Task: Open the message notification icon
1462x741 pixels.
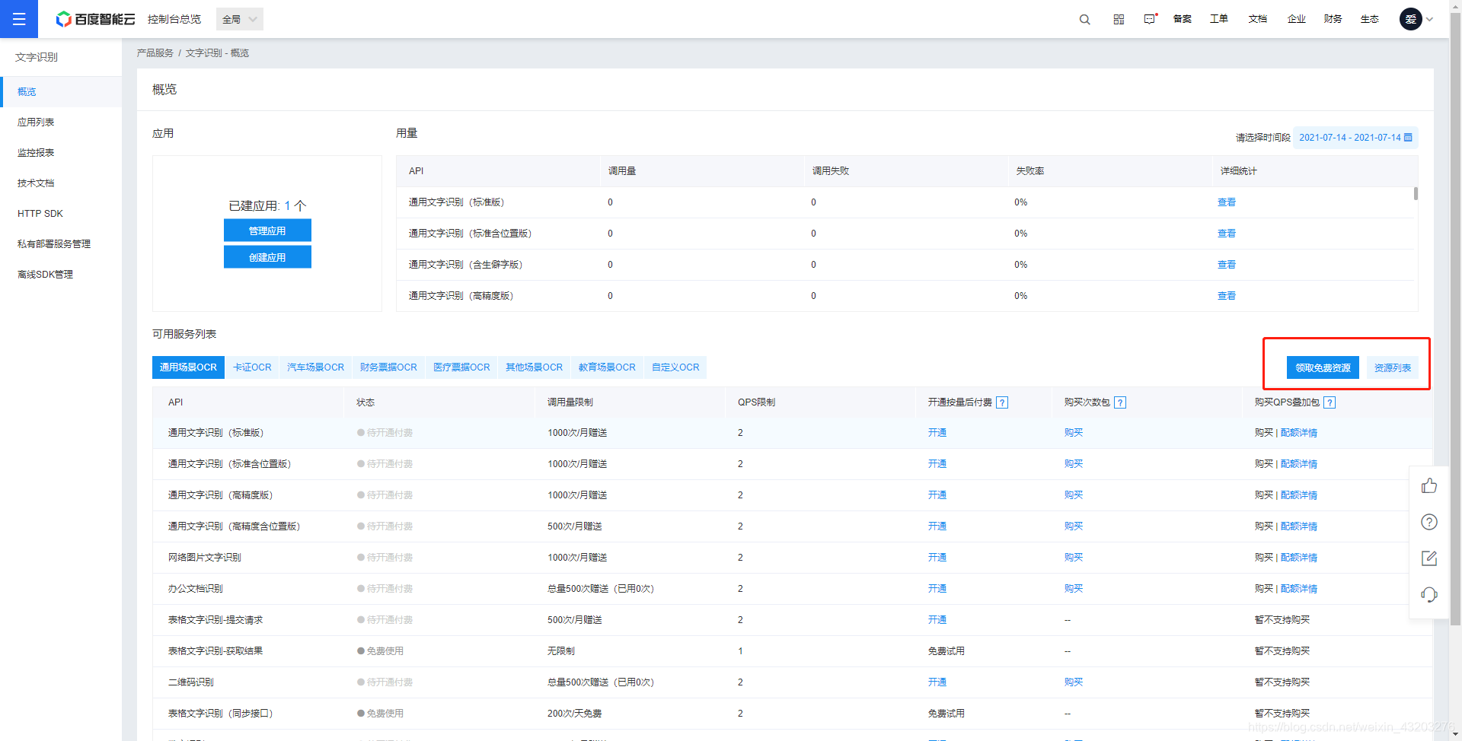Action: tap(1150, 19)
